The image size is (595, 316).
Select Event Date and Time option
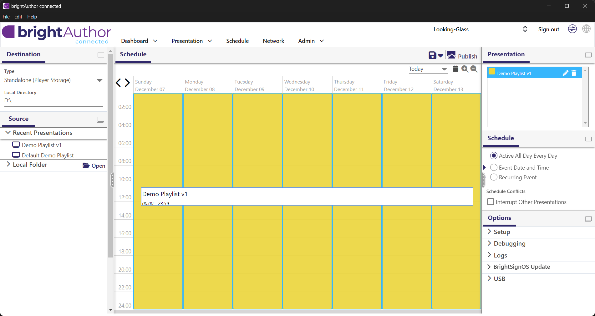pyautogui.click(x=494, y=168)
